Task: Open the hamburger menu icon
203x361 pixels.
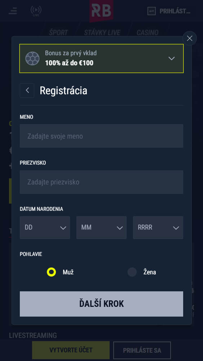Action: 13,11
